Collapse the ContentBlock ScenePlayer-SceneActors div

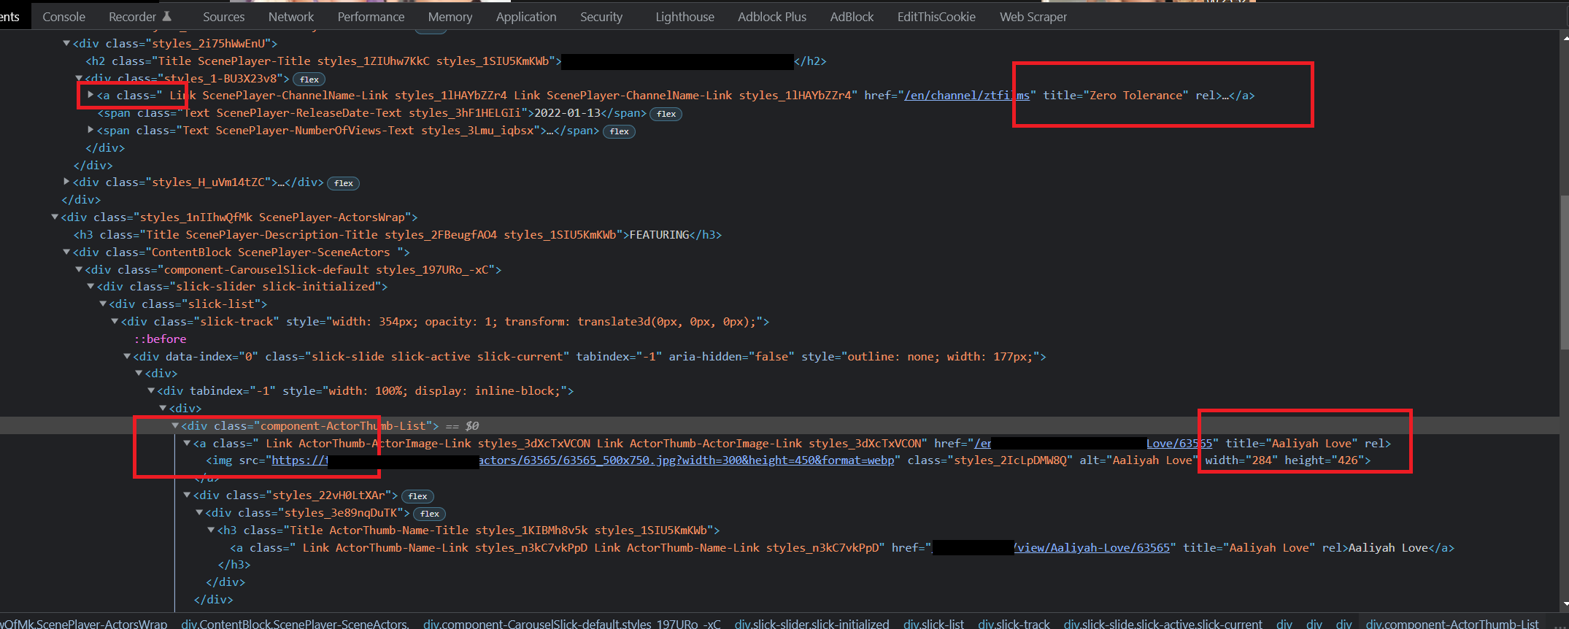(x=66, y=252)
